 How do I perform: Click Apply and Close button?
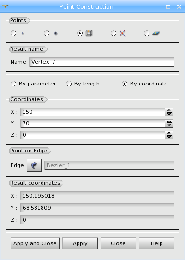35,243
